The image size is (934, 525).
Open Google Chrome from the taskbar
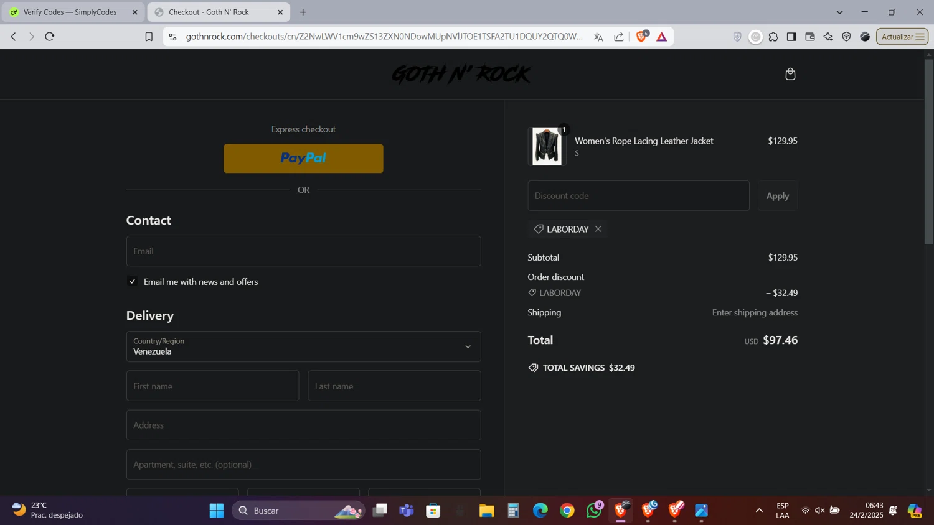[567, 511]
